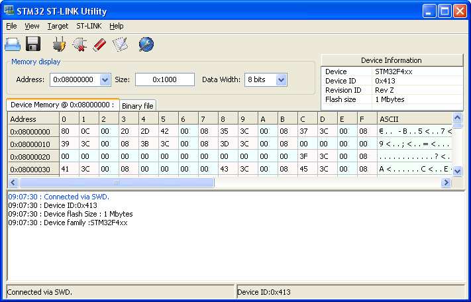Click cell value 41 in row 0x08000030

pyautogui.click(x=69, y=169)
